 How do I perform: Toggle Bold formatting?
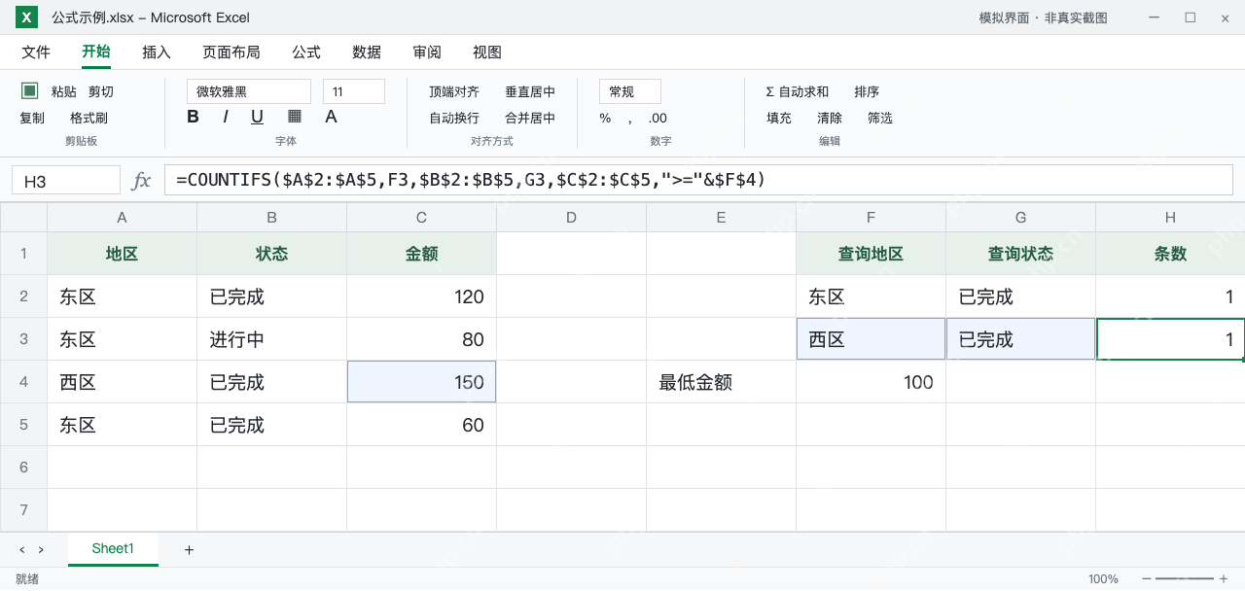pyautogui.click(x=193, y=117)
